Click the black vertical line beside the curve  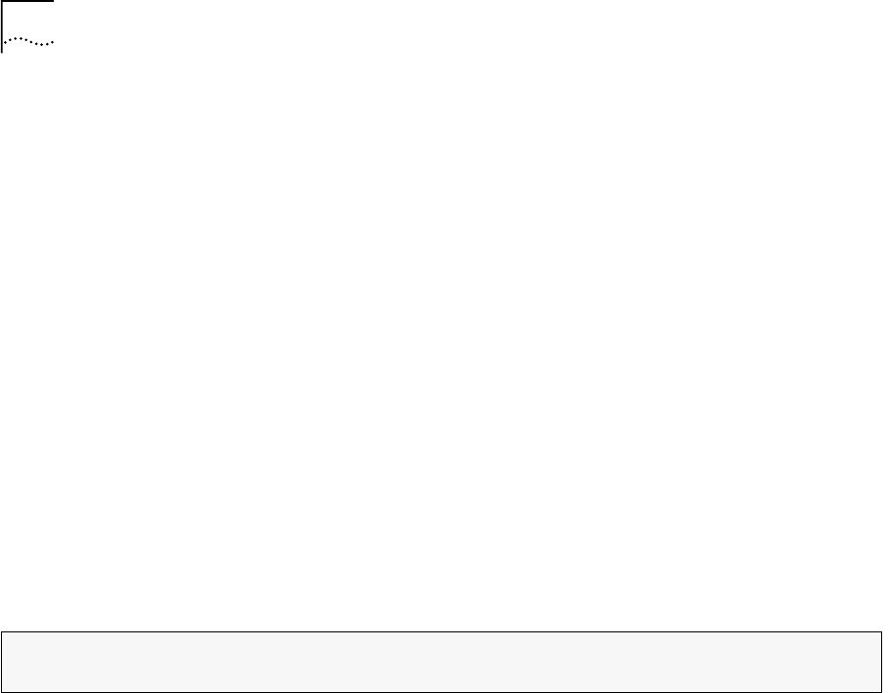tap(2, 26)
